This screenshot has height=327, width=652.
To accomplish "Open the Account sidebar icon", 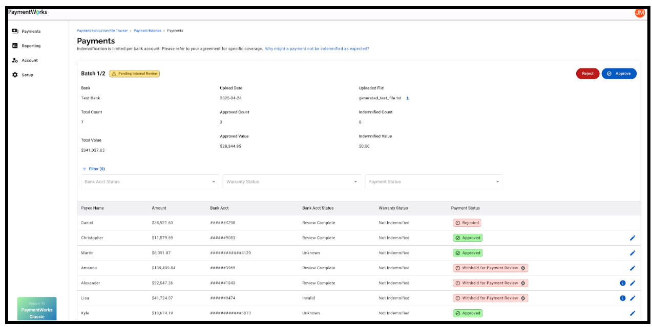I will pos(15,60).
